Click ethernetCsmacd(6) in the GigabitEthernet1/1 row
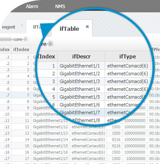The height and width of the screenshot is (164, 160). [128, 66]
